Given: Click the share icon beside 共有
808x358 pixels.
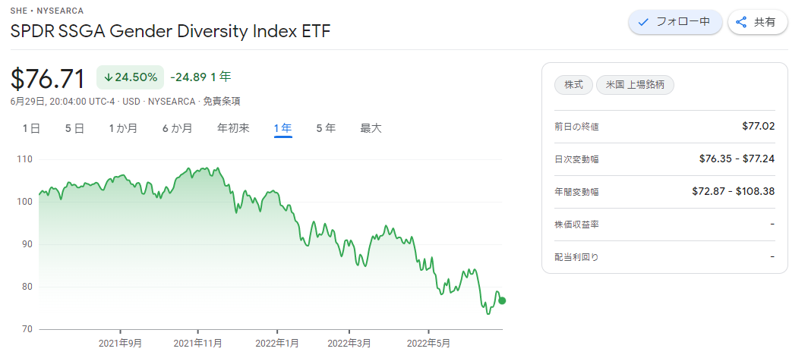Looking at the screenshot, I should click(741, 23).
